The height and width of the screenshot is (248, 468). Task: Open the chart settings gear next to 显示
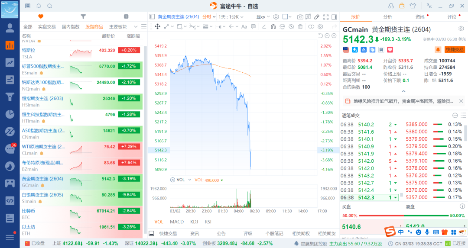coord(276,17)
